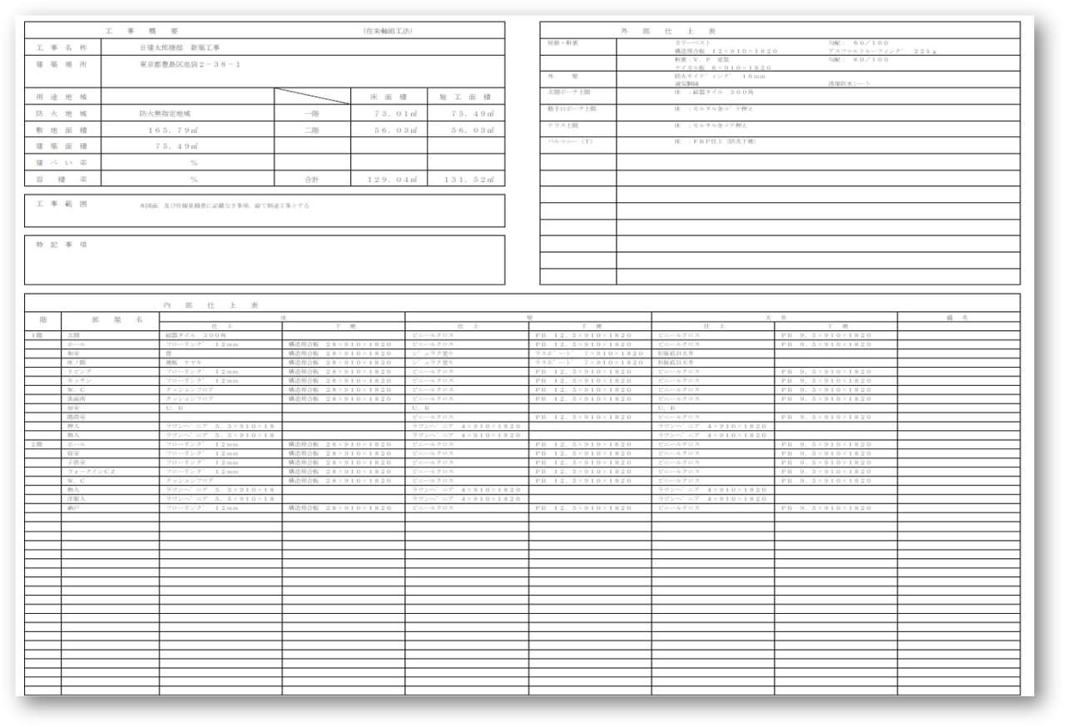This screenshot has width=1065, height=727.
Task: Select the (在来軸組工法) note
Action: [x=389, y=31]
